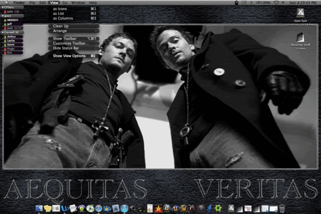The width and height of the screenshot is (321, 214).
Task: Toggle Show Toolbar in View menu
Action: [x=64, y=38]
